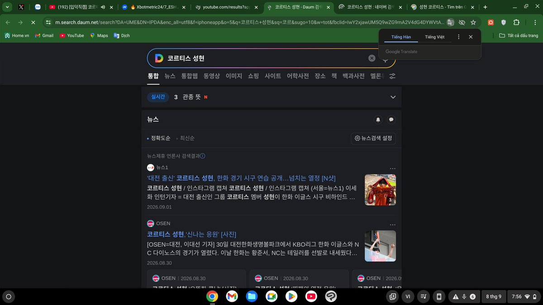The height and width of the screenshot is (305, 543).
Task: Open the cheering photo thumbnail of OSEN article
Action: coord(380,246)
